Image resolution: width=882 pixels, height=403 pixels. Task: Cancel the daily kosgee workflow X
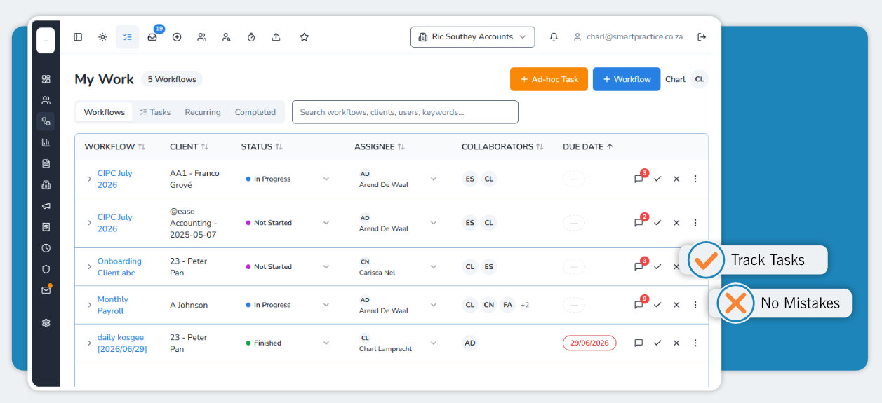(676, 343)
